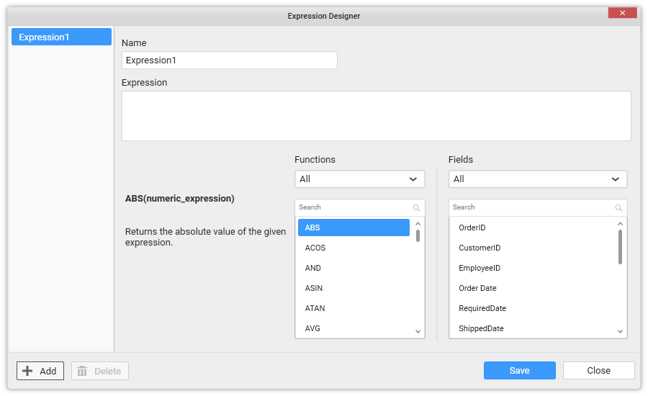Viewport: 648px width, 396px height.
Task: Choose the ACOS function
Action: click(x=315, y=248)
